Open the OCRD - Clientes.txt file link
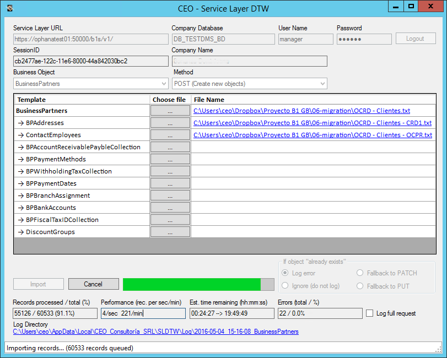Screen dimensions: 447x358 click(301, 111)
